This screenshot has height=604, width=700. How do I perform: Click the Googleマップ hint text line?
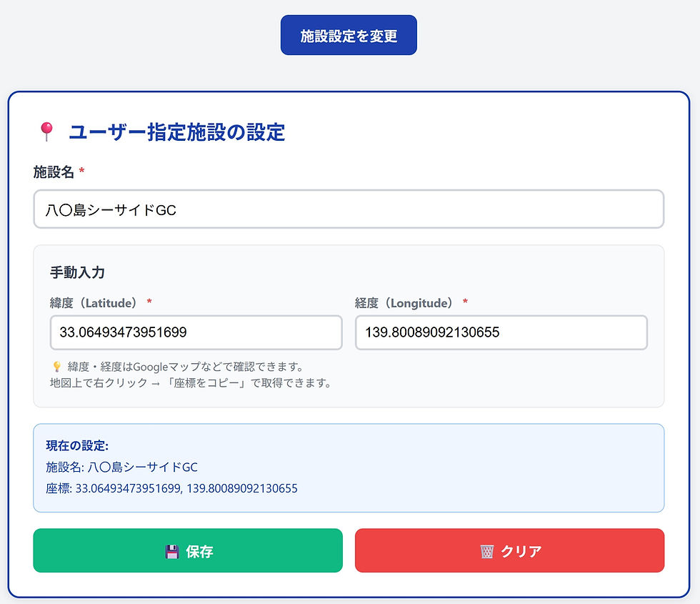tap(186, 367)
